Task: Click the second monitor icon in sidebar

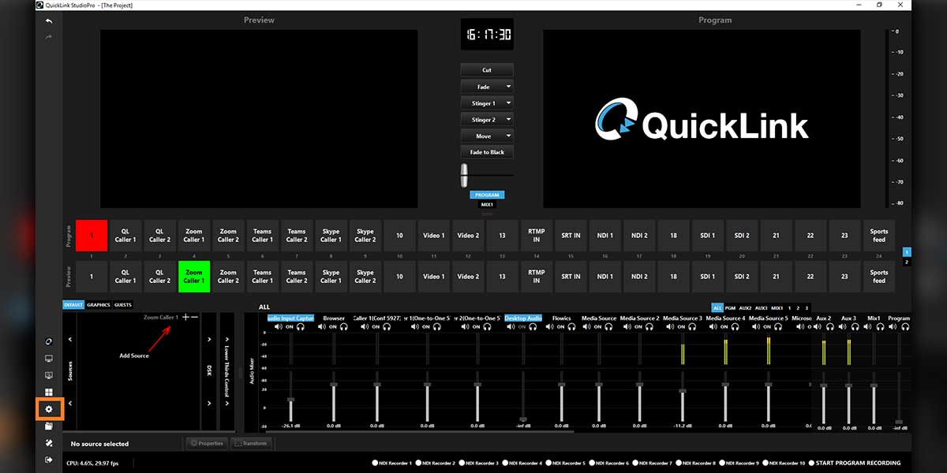Action: (x=49, y=375)
